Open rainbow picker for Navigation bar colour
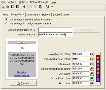The width and height of the screenshot is (106, 90). [92, 54]
